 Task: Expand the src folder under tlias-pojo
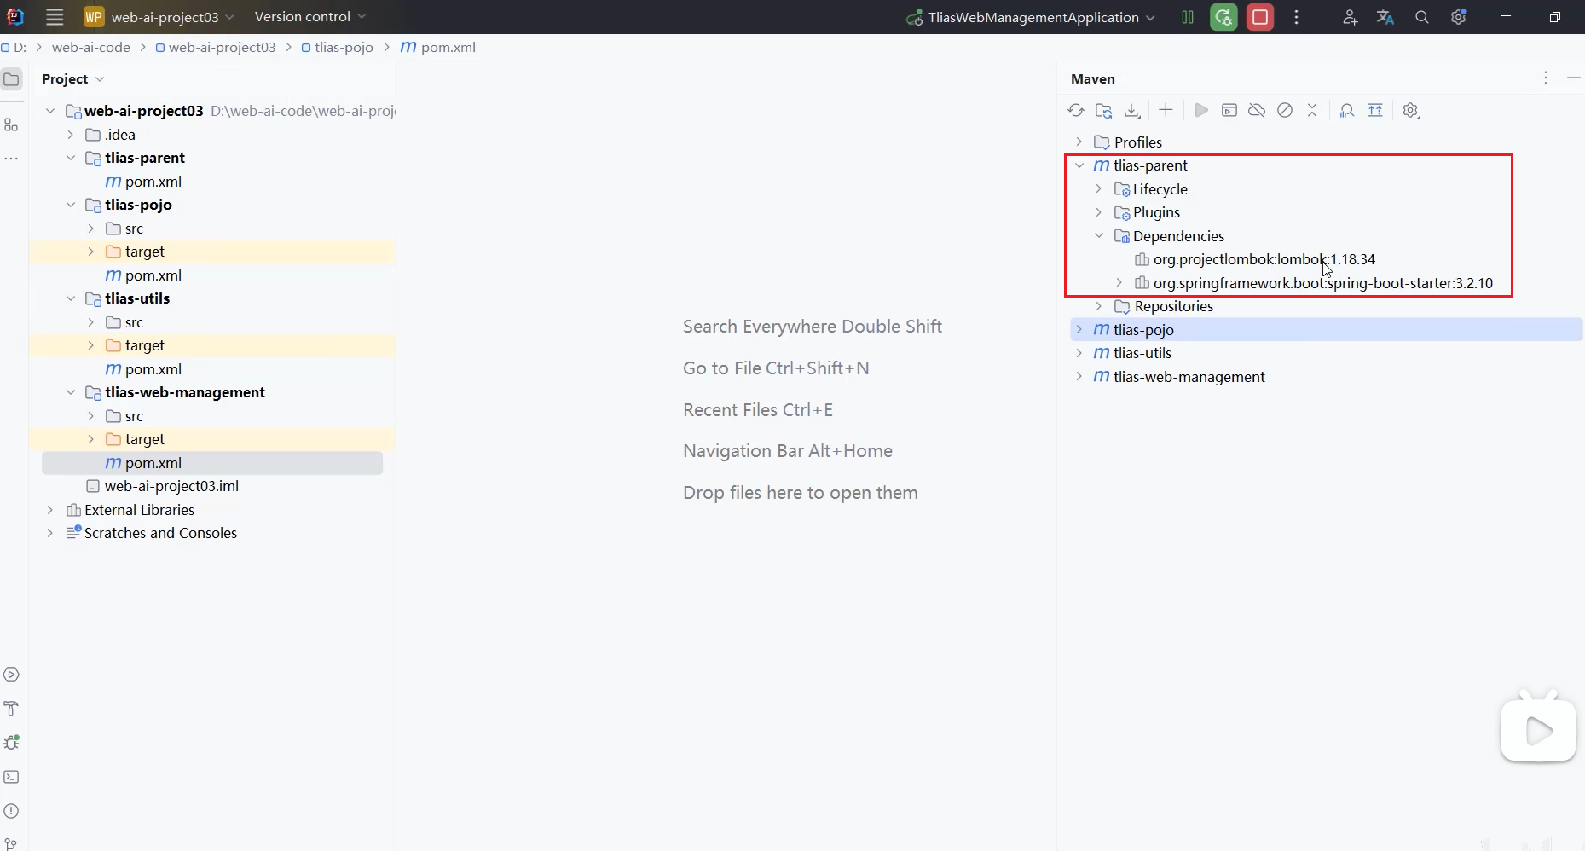[x=91, y=229]
